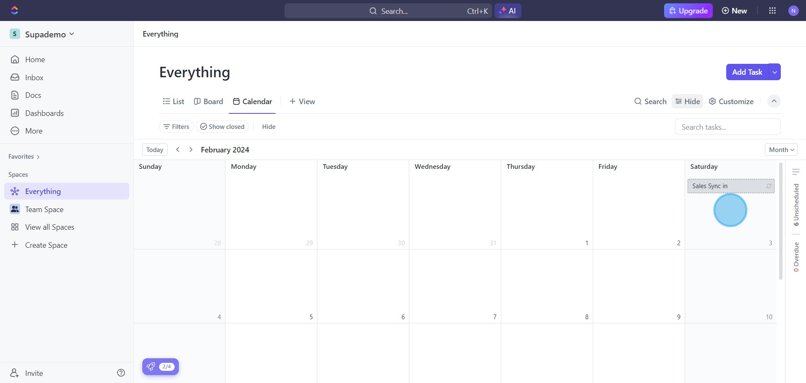
Task: Click the calendar side panel menu icon
Action: [x=796, y=172]
